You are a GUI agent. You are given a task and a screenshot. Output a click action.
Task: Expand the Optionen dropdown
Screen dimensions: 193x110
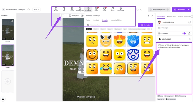tap(175, 28)
